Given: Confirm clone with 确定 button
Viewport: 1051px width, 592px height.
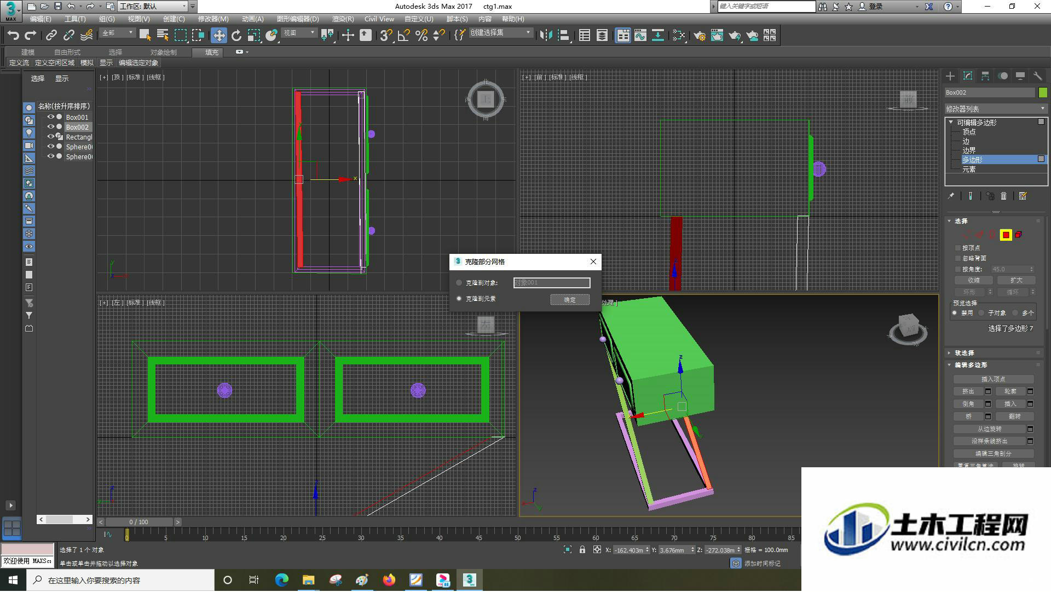Looking at the screenshot, I should tap(570, 299).
